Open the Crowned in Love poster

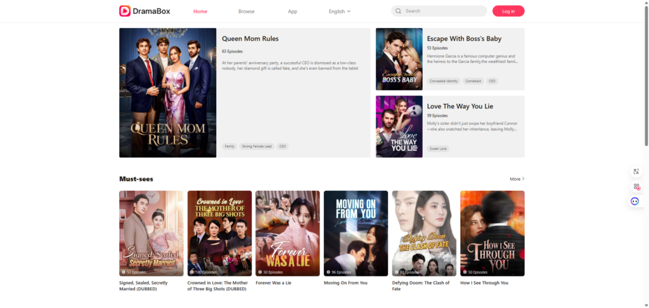click(219, 233)
